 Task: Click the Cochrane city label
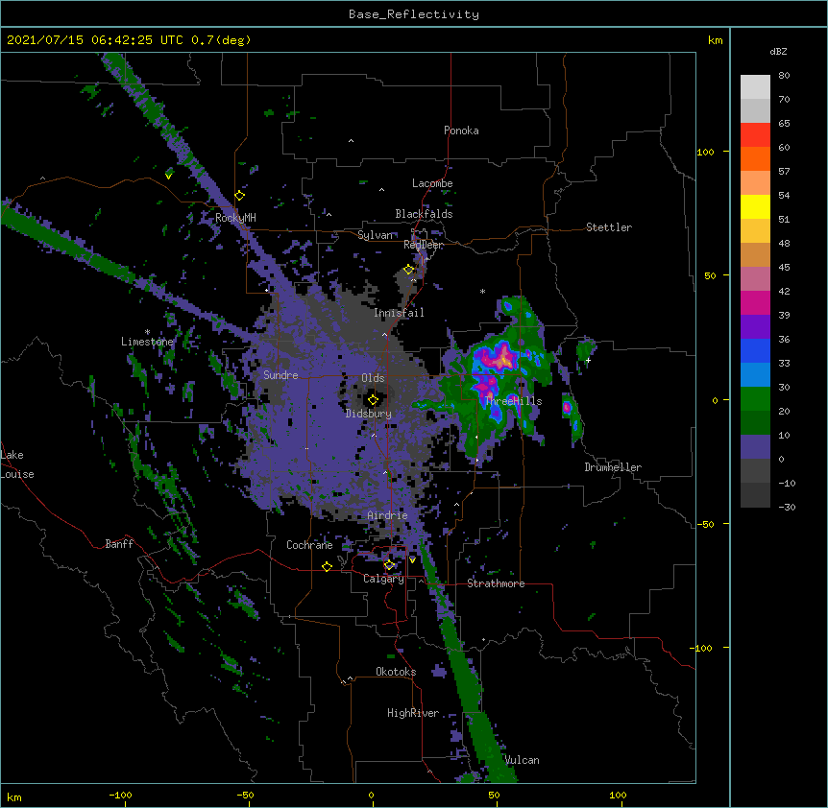pos(309,545)
